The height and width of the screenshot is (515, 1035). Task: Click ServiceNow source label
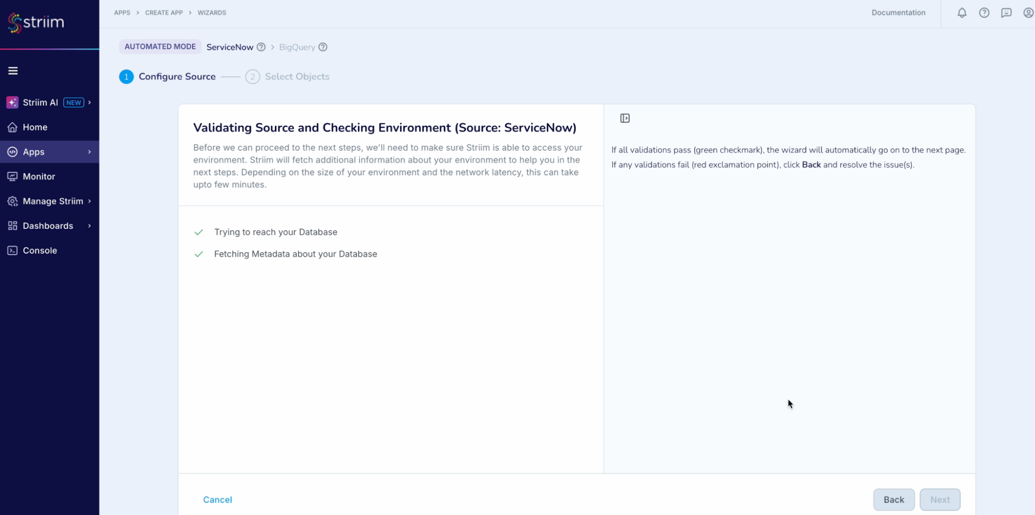point(230,47)
